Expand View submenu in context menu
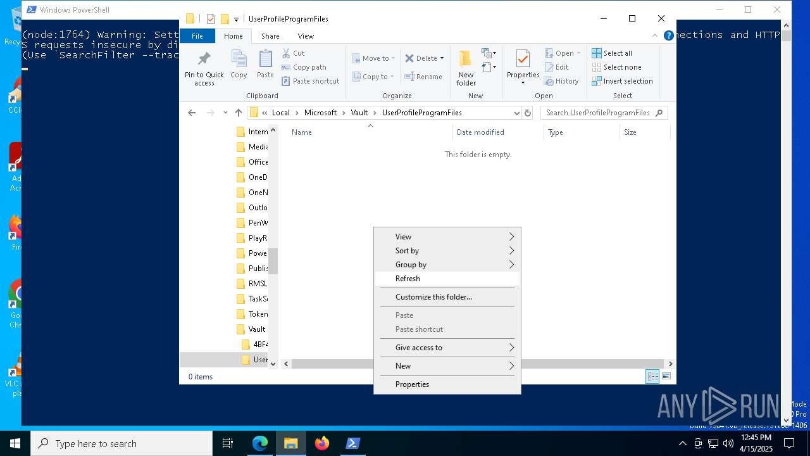Viewport: 810px width, 456px height. (x=447, y=237)
